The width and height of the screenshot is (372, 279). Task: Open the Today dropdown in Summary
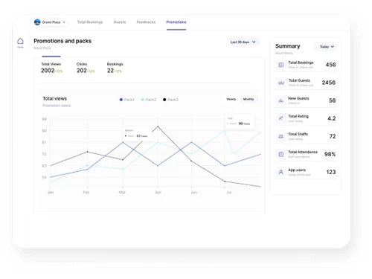point(327,47)
